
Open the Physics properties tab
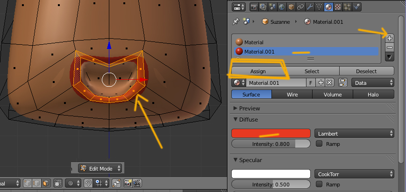(356, 7)
